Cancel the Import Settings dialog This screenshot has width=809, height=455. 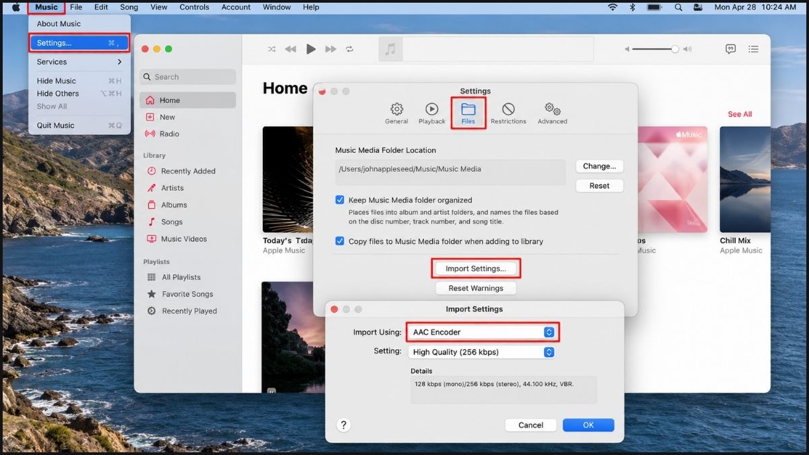(x=531, y=425)
